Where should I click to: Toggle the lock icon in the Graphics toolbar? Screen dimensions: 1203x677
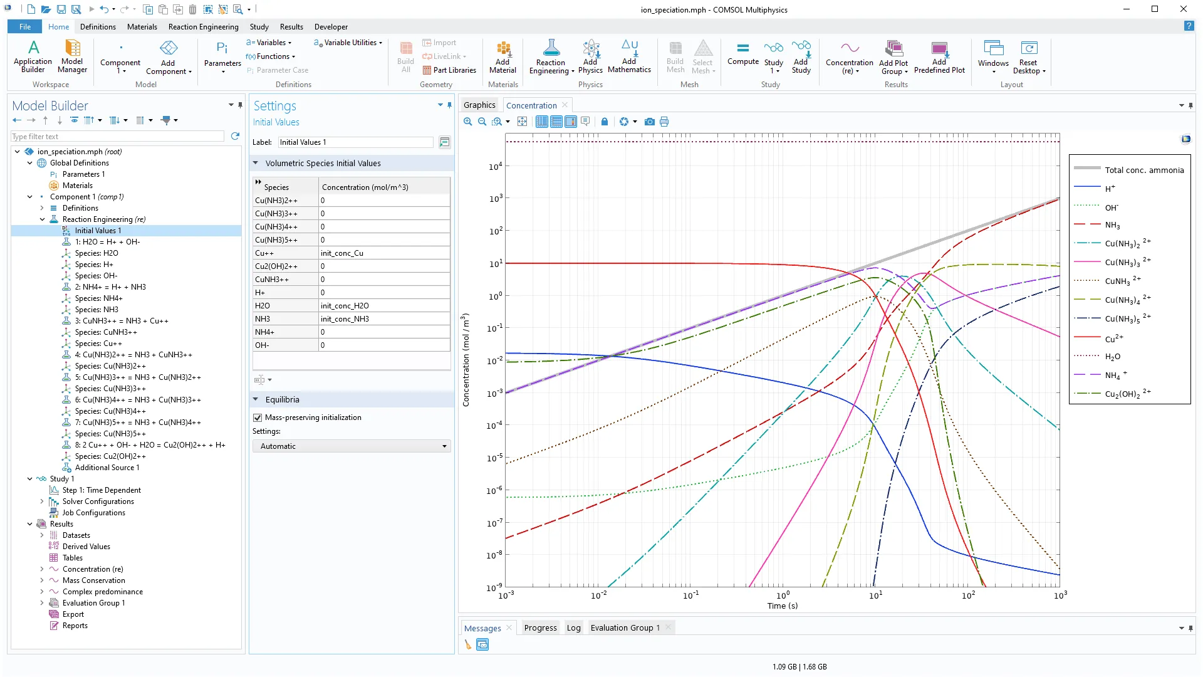tap(605, 122)
